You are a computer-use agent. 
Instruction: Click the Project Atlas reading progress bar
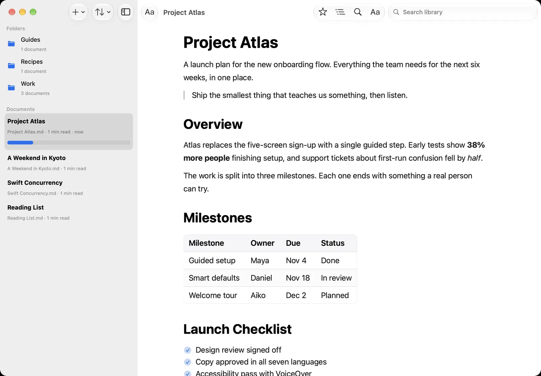[69, 143]
